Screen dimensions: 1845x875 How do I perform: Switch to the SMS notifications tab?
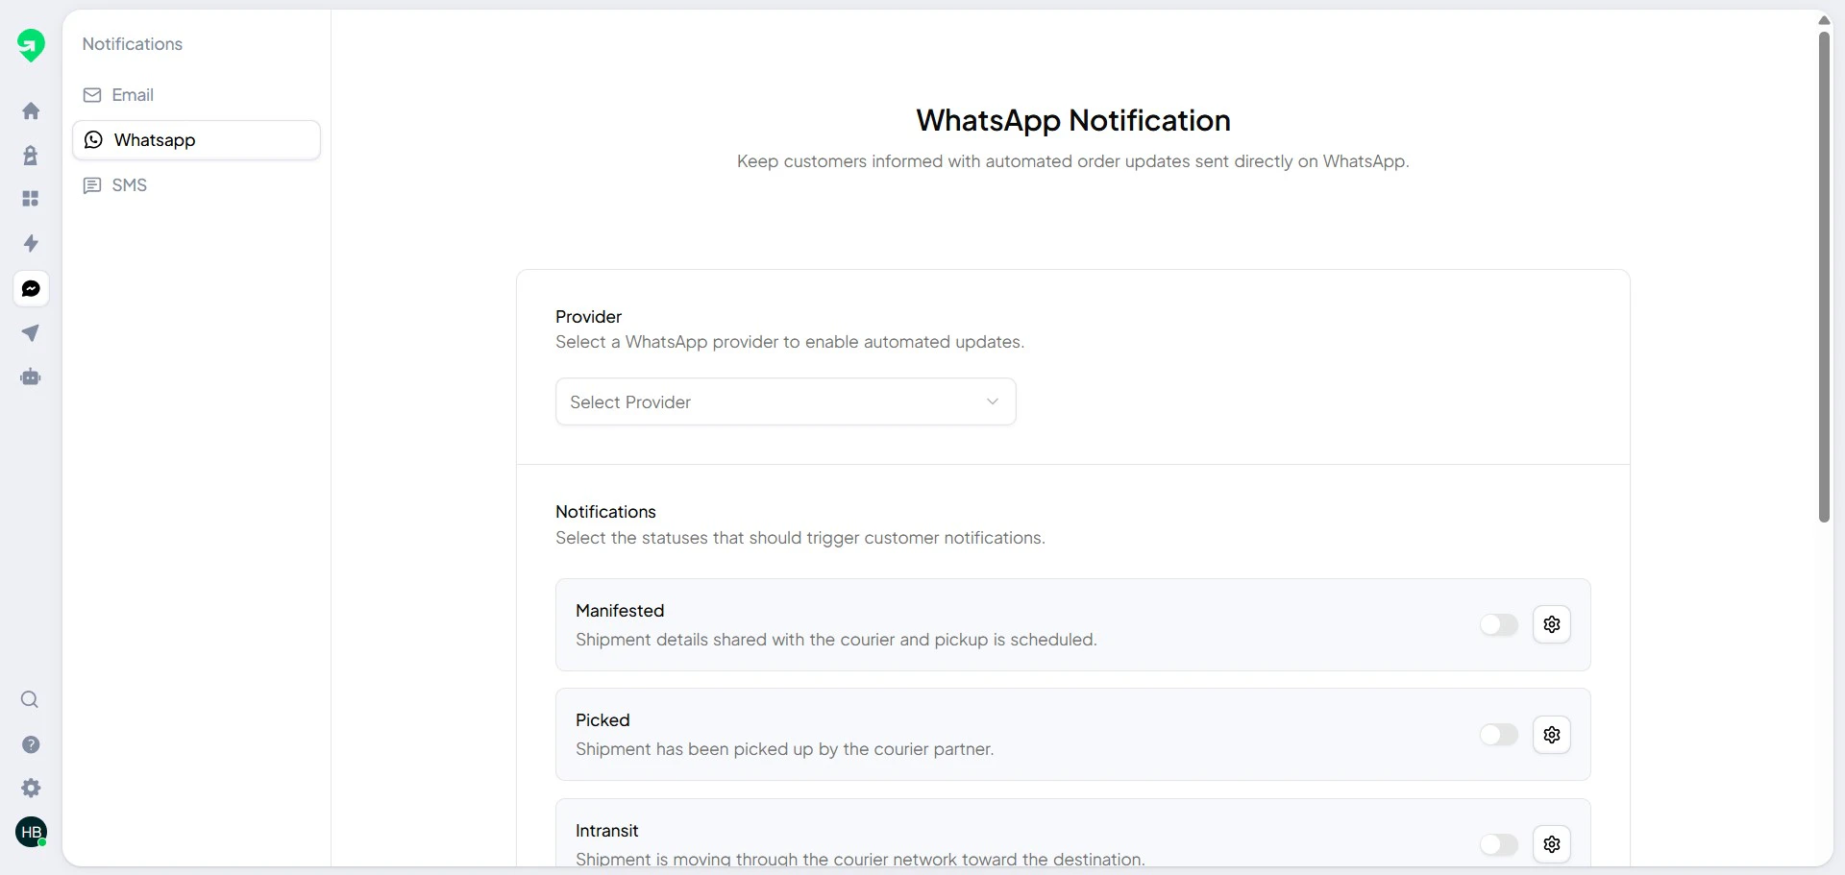click(130, 184)
